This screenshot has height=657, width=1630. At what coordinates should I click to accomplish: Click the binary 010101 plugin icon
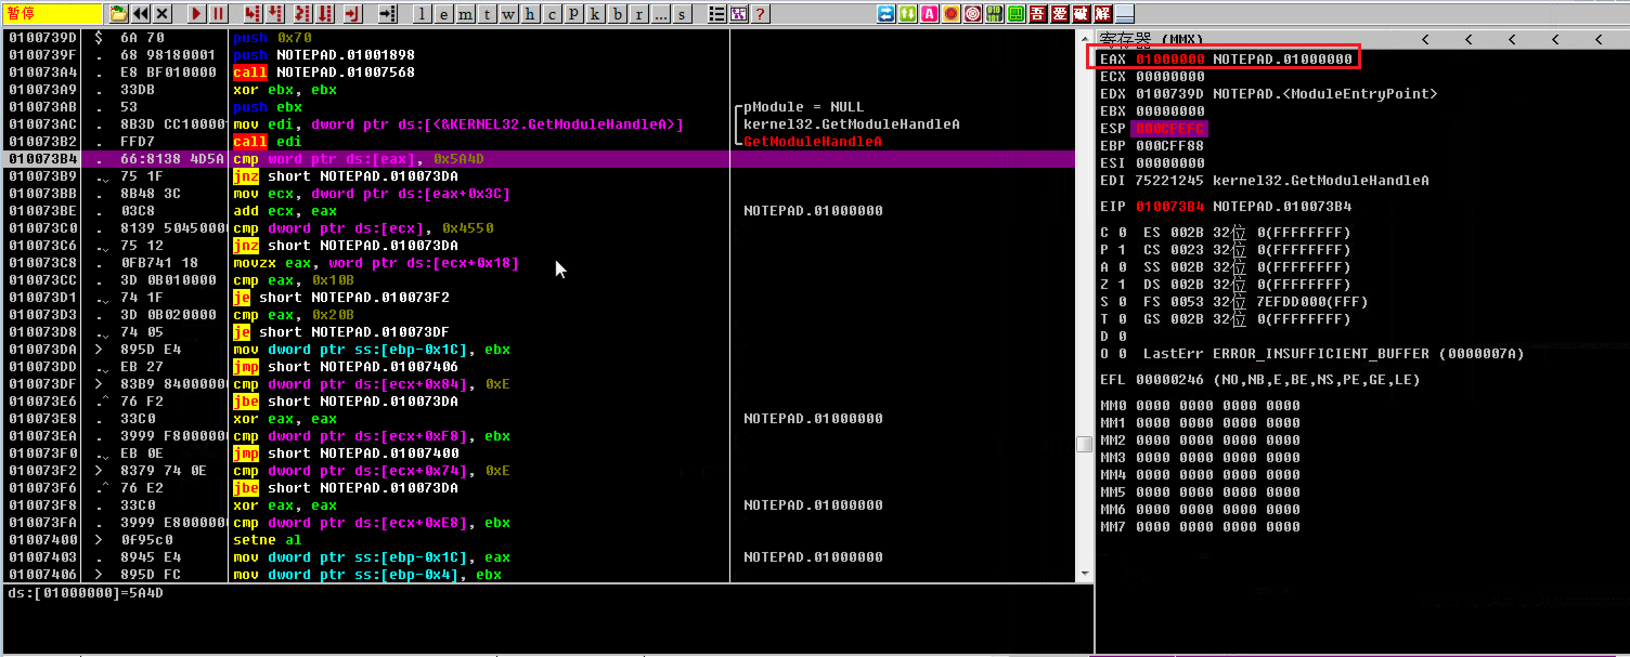pyautogui.click(x=994, y=14)
